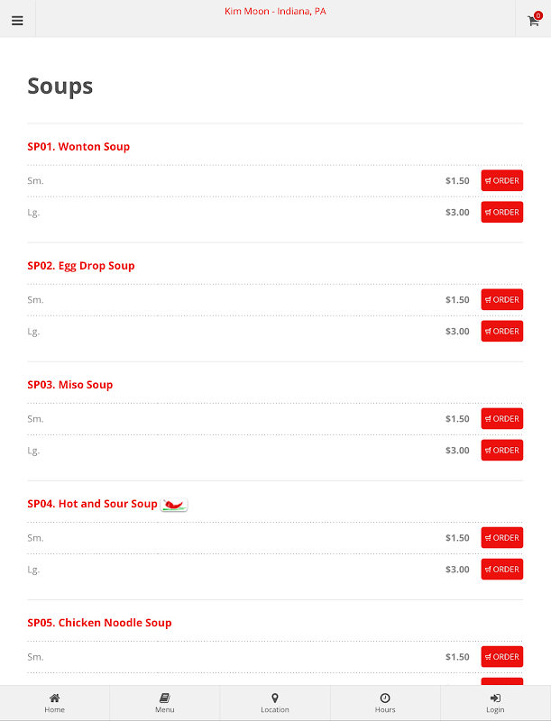Select the SP03. Miso Soup heading
This screenshot has height=721, width=551.
(x=70, y=385)
